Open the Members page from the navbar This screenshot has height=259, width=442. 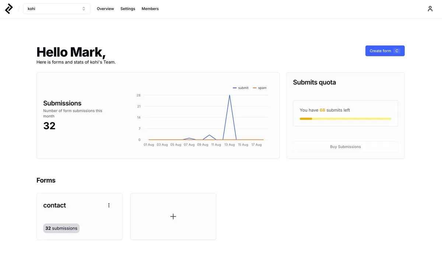tap(150, 8)
